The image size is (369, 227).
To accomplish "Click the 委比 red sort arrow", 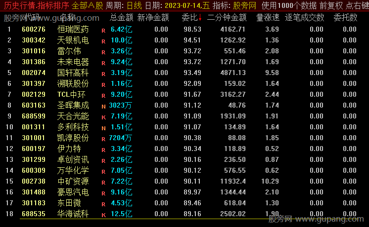I will click(200, 18).
